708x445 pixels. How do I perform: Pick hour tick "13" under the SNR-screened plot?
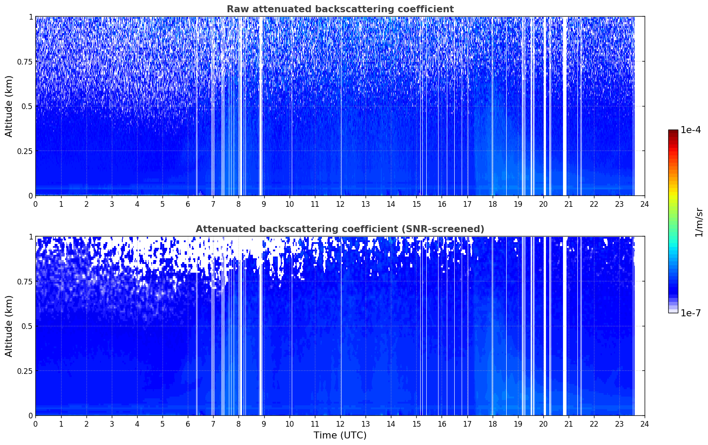pyautogui.click(x=366, y=424)
